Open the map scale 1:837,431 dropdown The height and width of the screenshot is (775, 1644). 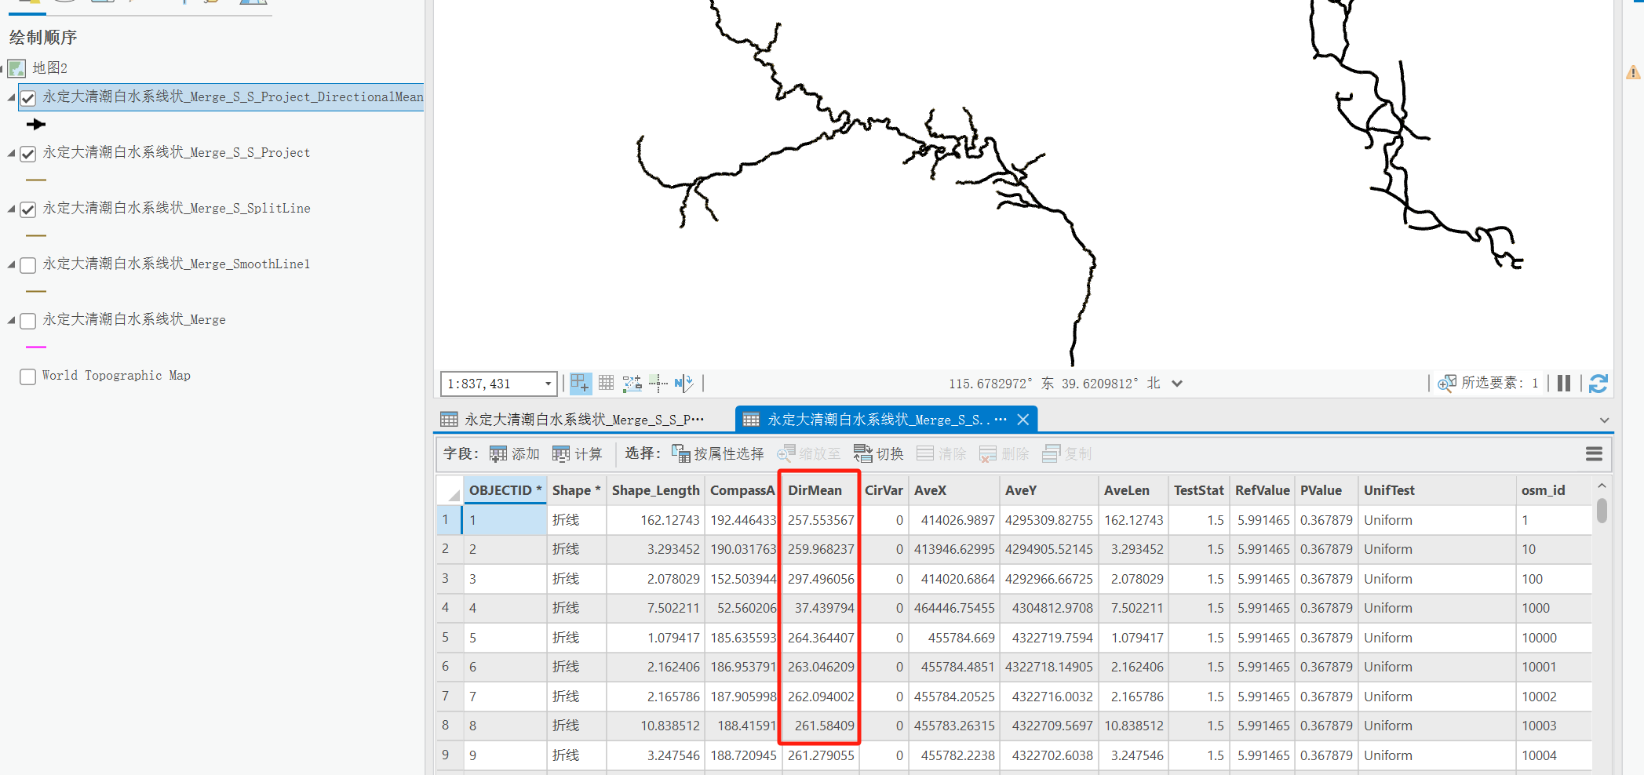(x=548, y=384)
